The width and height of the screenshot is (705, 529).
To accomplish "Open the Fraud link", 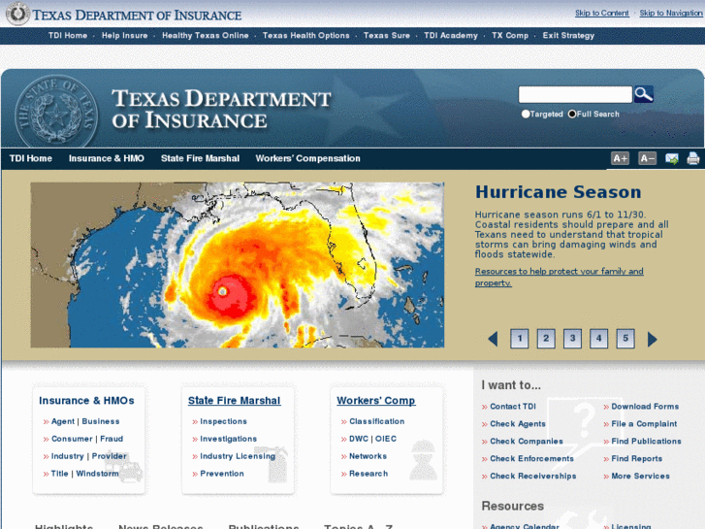I will click(112, 439).
